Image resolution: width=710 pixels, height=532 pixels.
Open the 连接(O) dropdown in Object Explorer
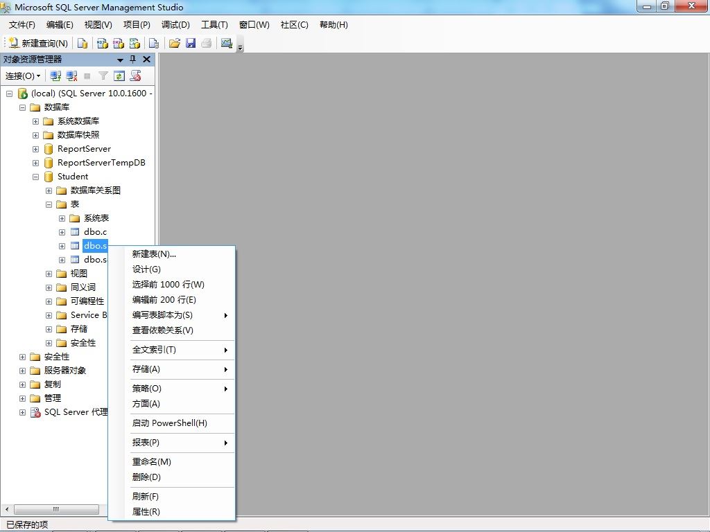[23, 76]
